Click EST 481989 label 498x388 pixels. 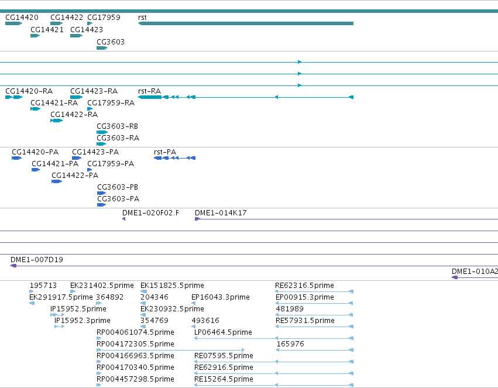(290, 309)
